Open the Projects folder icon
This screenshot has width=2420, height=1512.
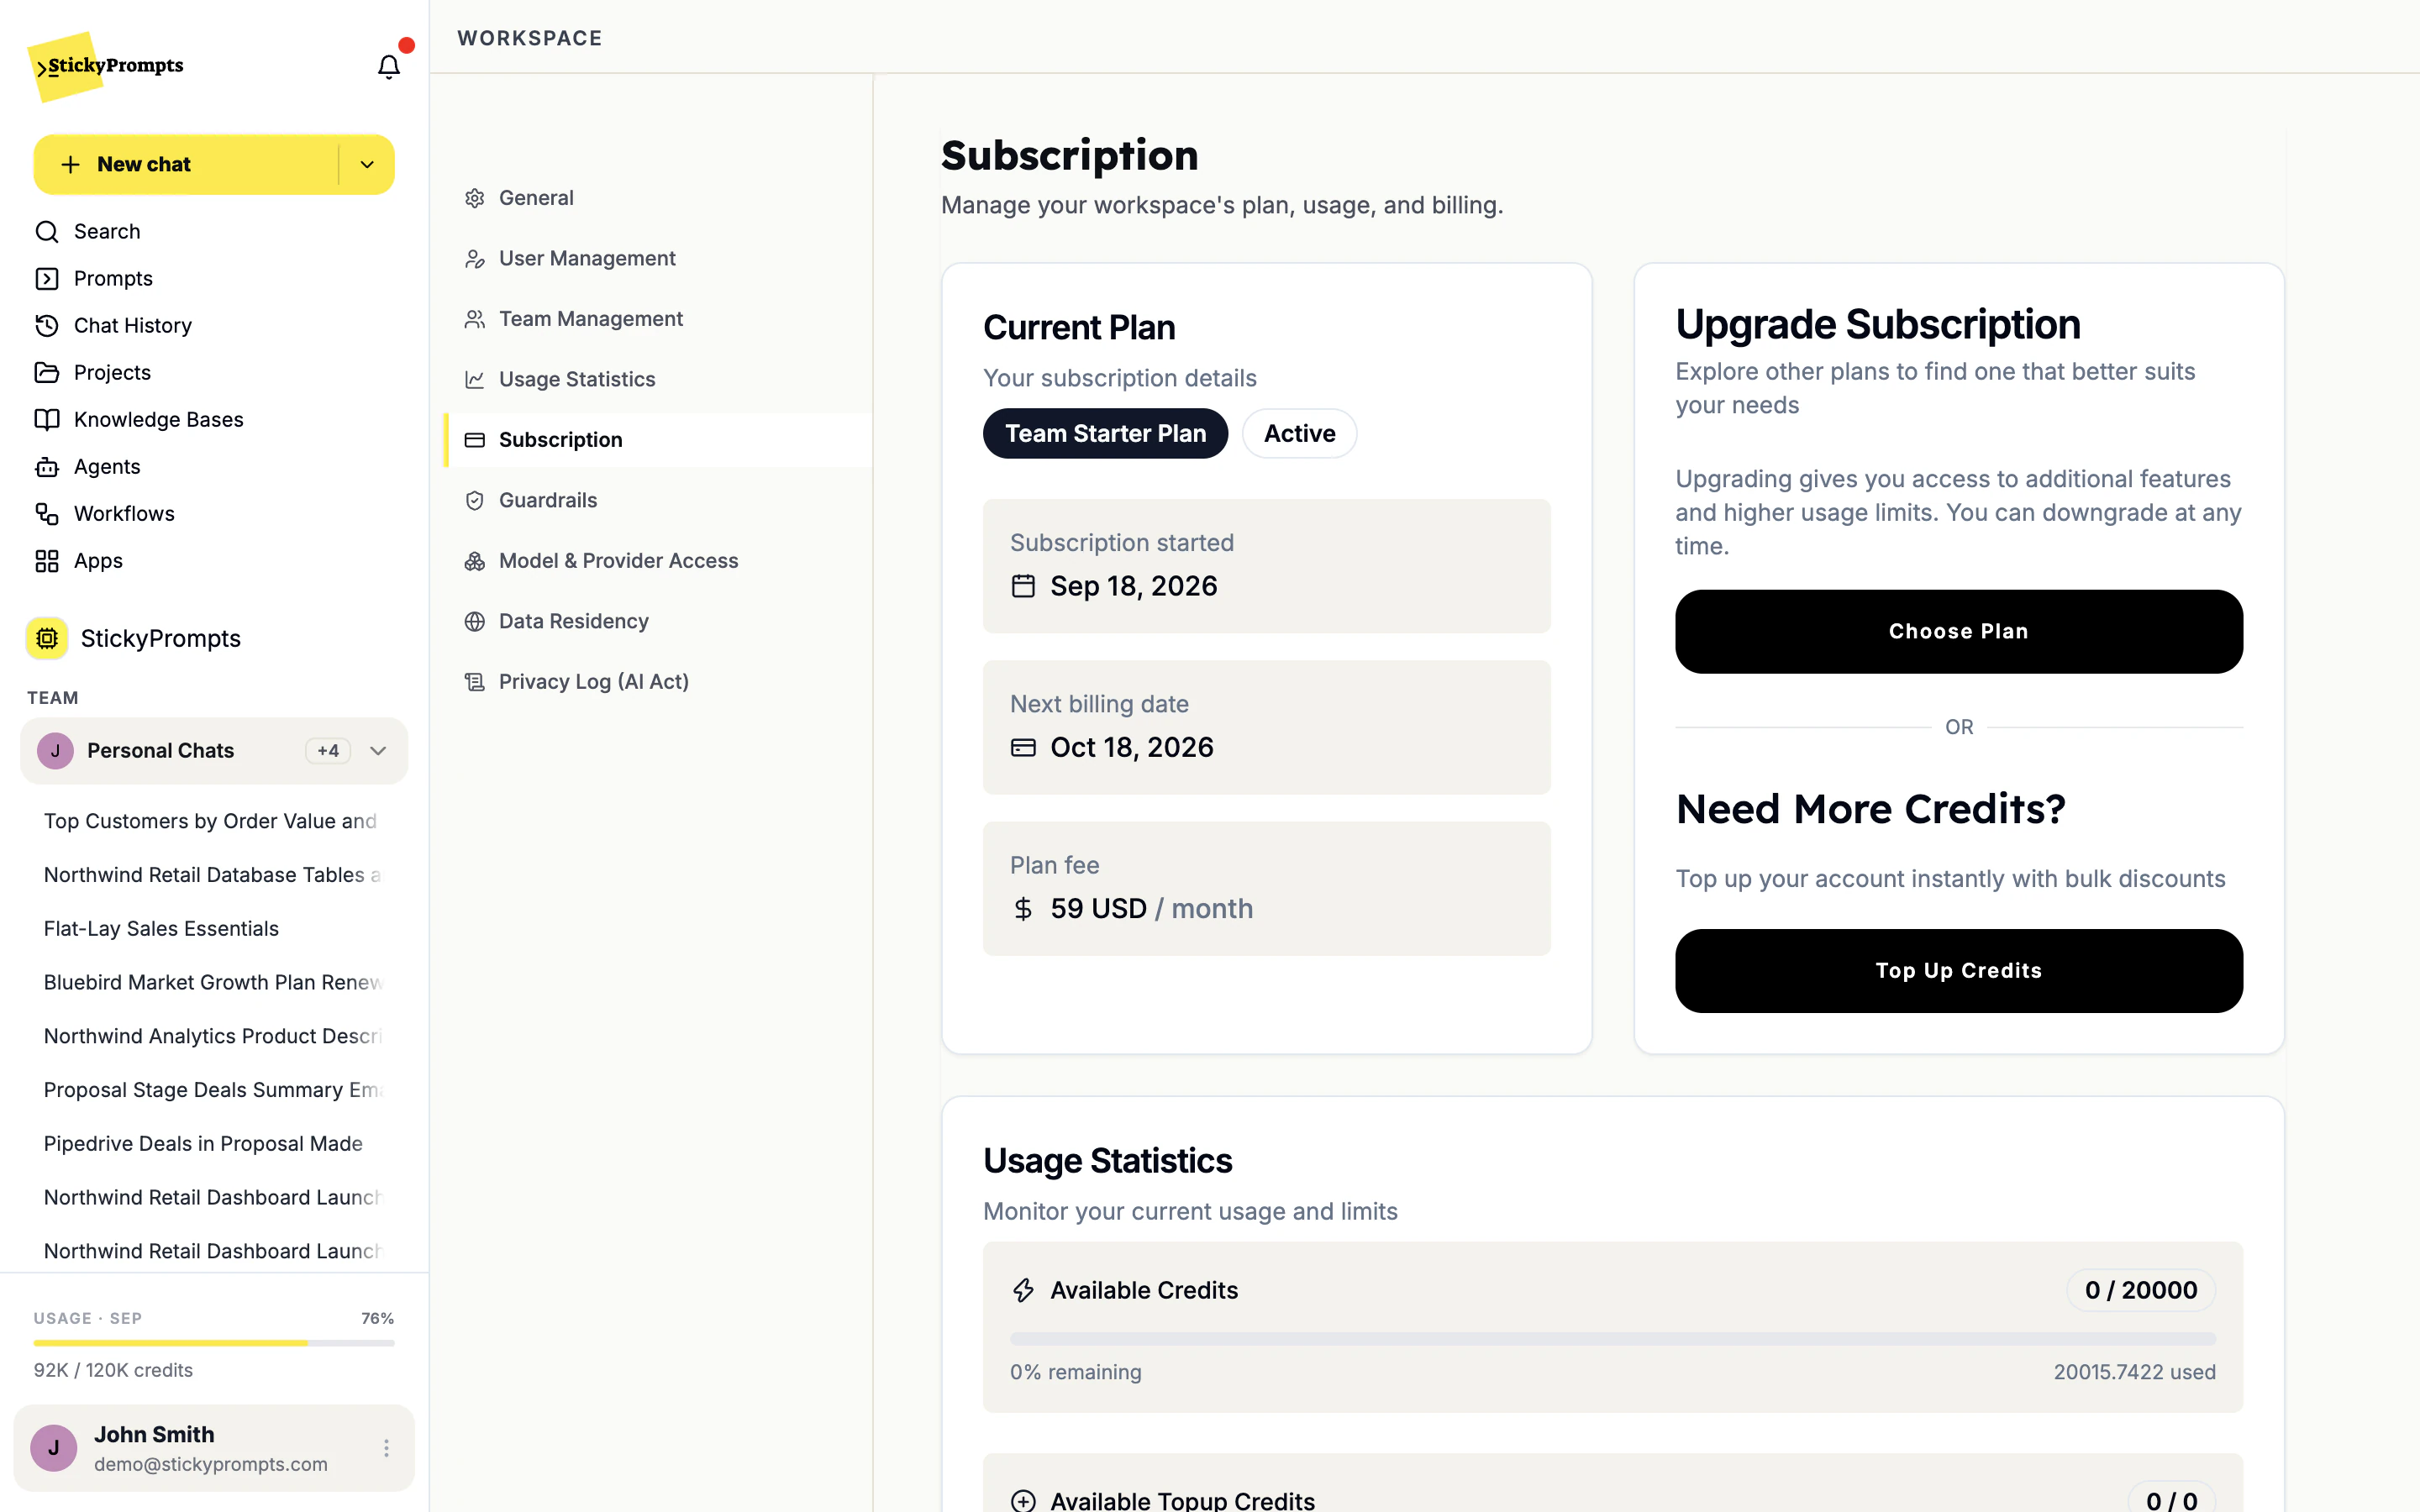pos(47,372)
